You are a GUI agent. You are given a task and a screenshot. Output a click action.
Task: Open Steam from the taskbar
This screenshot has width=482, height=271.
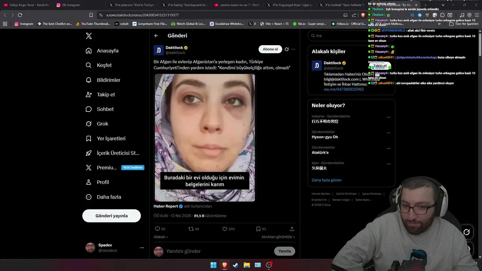click(235, 265)
